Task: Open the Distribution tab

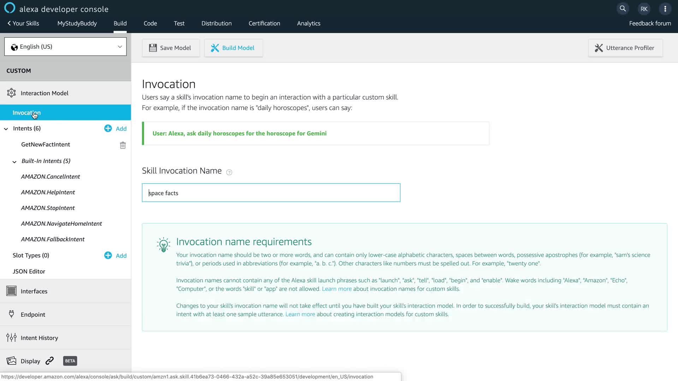Action: click(x=216, y=23)
